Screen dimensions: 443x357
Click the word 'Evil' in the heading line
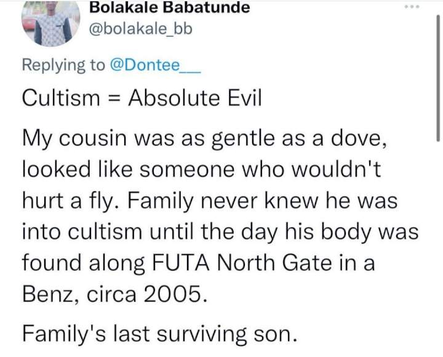click(x=245, y=98)
